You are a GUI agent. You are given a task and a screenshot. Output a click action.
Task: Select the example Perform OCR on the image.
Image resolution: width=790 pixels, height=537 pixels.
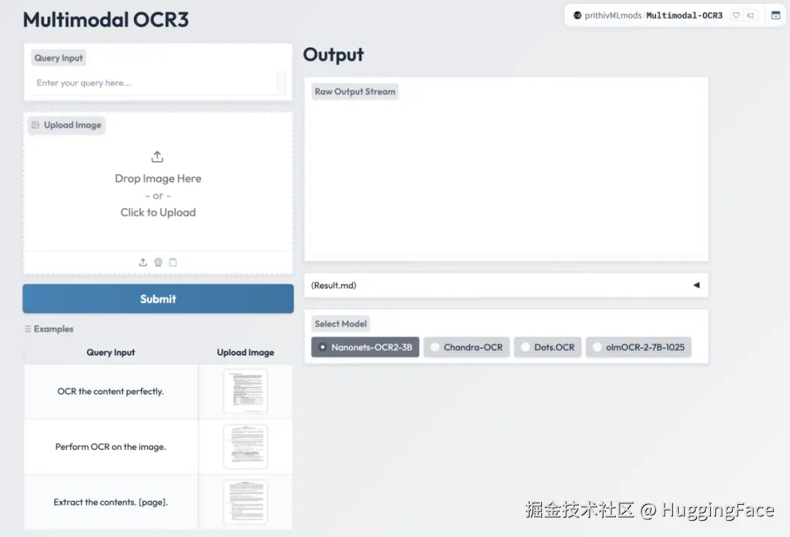pyautogui.click(x=110, y=447)
